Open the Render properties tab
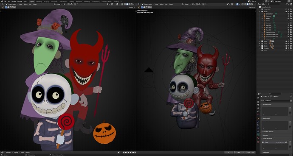293x156 pixels. (x=258, y=102)
